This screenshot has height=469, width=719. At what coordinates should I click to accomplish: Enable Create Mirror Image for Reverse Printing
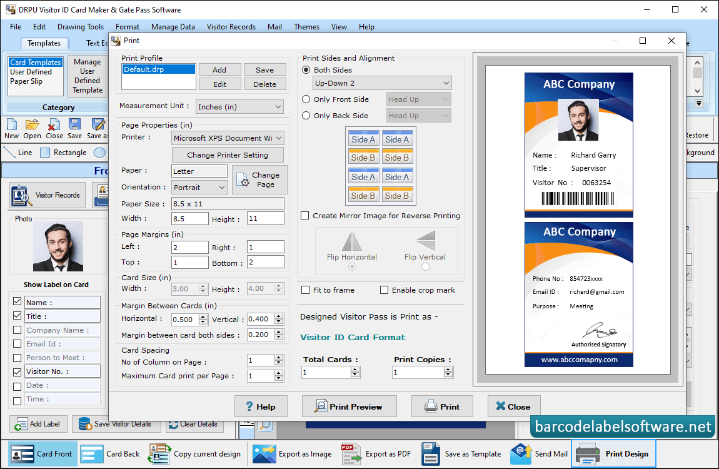(305, 216)
